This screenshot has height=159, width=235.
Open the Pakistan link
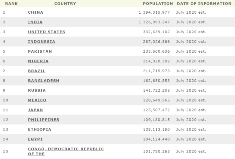(40, 51)
